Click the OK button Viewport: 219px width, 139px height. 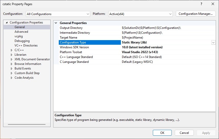point(162,133)
